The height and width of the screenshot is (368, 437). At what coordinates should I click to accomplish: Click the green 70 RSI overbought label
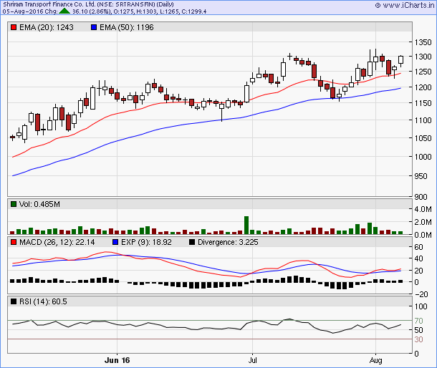pos(418,321)
